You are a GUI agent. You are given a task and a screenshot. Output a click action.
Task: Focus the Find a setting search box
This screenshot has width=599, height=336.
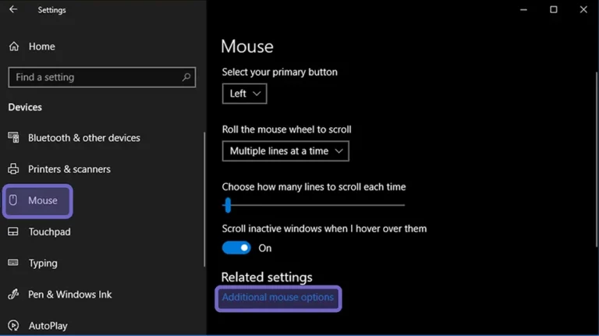click(x=102, y=77)
